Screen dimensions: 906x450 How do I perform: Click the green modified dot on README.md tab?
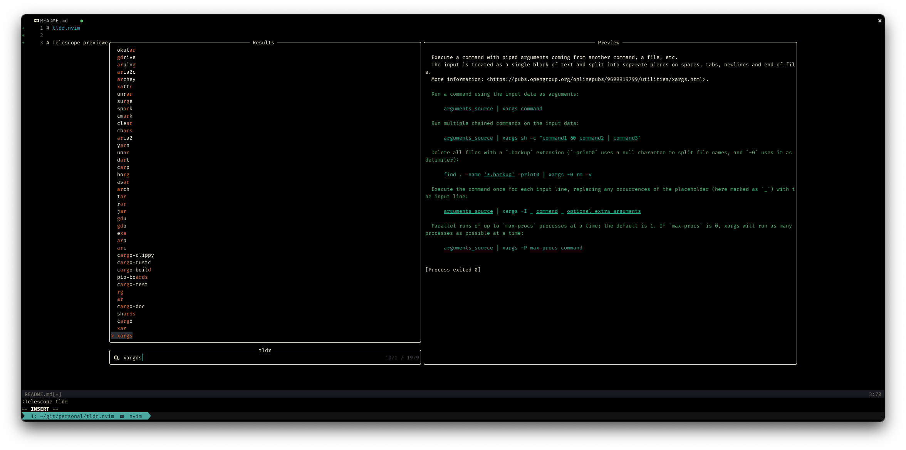coord(82,21)
